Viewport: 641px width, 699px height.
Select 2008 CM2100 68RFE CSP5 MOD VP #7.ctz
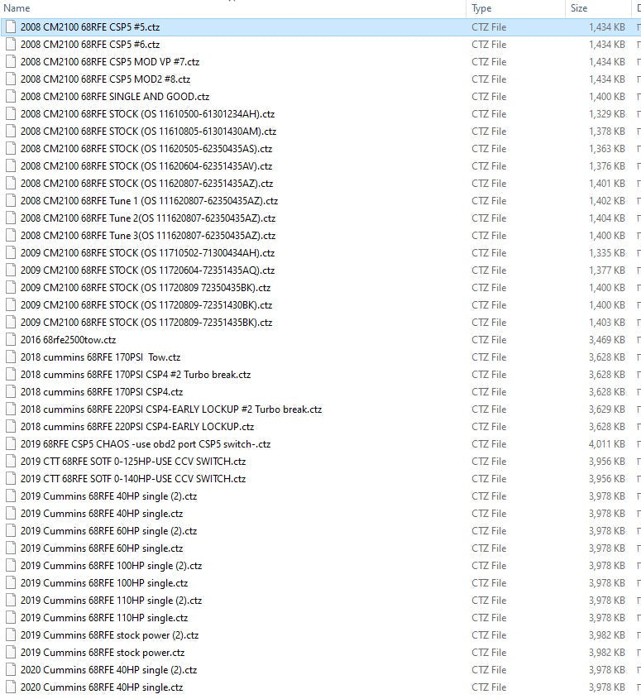[109, 62]
